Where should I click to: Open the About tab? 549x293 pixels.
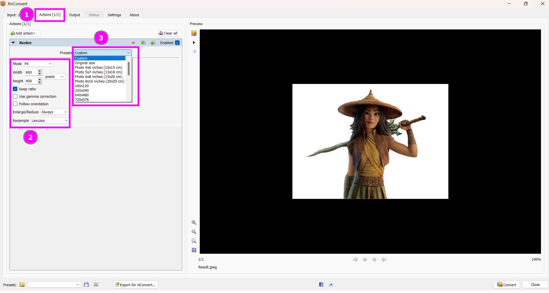(134, 15)
